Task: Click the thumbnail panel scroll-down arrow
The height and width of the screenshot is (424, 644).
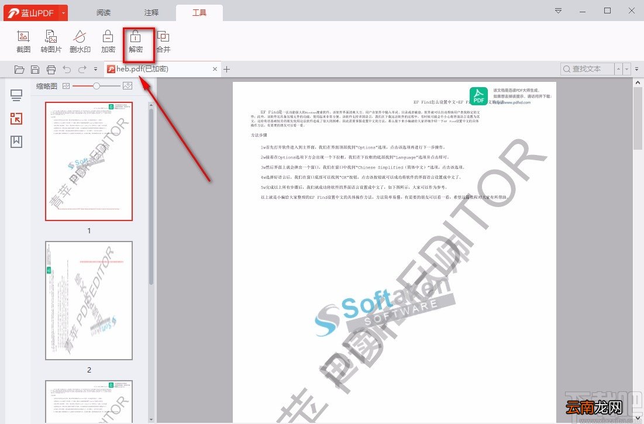Action: (151, 419)
